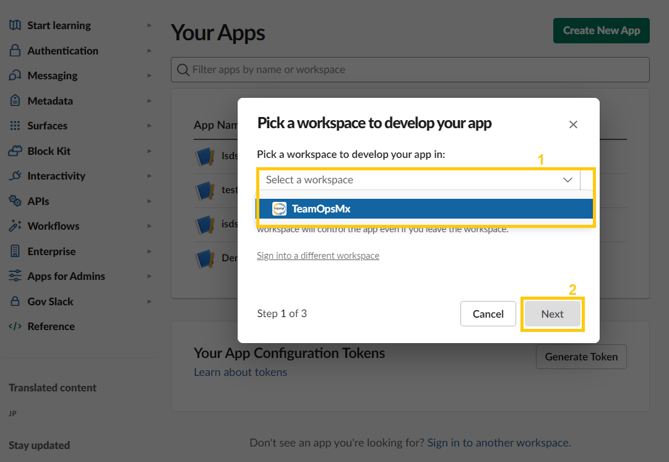Expand the Enterprise sidebar section arrow
The height and width of the screenshot is (462, 669).
149,251
